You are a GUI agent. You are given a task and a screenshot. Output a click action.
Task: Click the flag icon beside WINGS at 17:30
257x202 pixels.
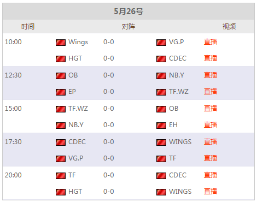(x=161, y=142)
